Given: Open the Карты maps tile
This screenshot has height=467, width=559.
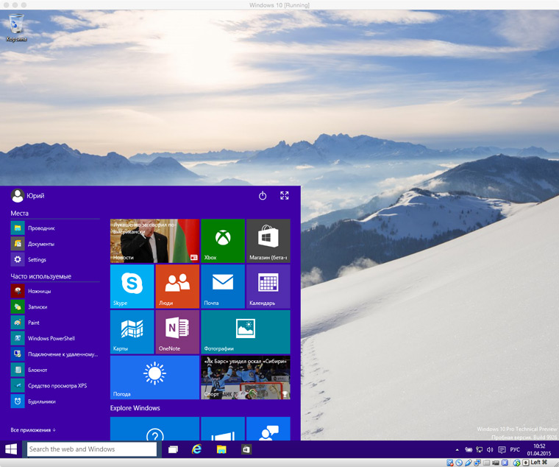Looking at the screenshot, I should point(132,331).
